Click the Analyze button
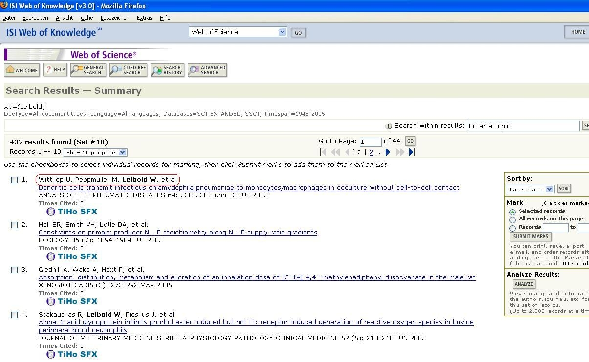This screenshot has height=362, width=589. pyautogui.click(x=524, y=284)
